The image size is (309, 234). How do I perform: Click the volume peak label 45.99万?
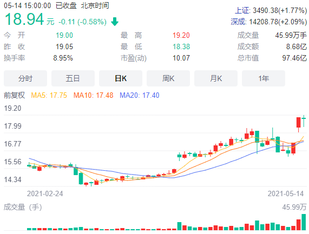click(x=294, y=207)
